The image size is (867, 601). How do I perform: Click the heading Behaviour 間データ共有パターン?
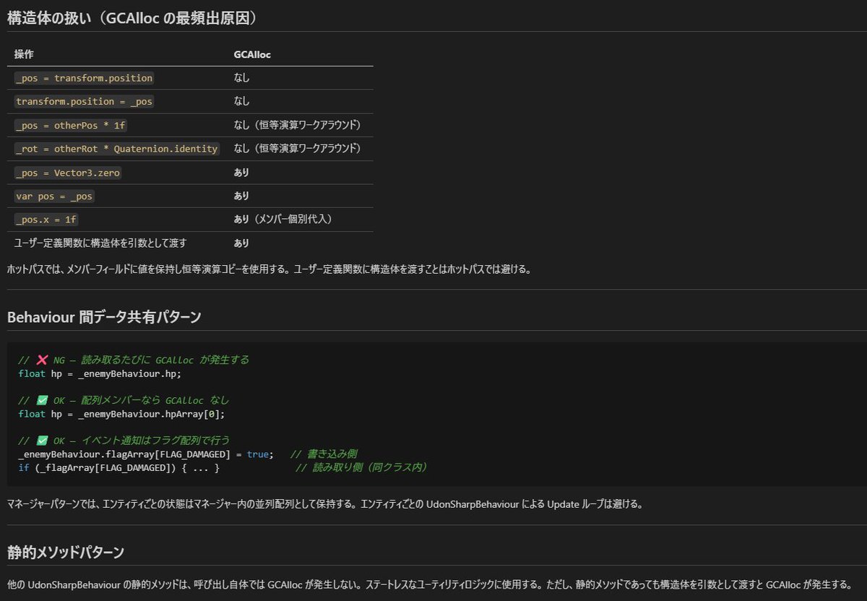[104, 316]
